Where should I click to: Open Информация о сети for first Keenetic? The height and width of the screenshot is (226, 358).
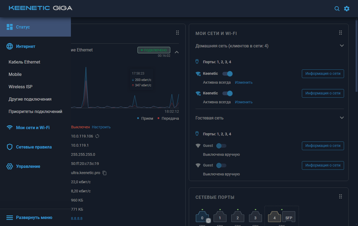(x=323, y=74)
